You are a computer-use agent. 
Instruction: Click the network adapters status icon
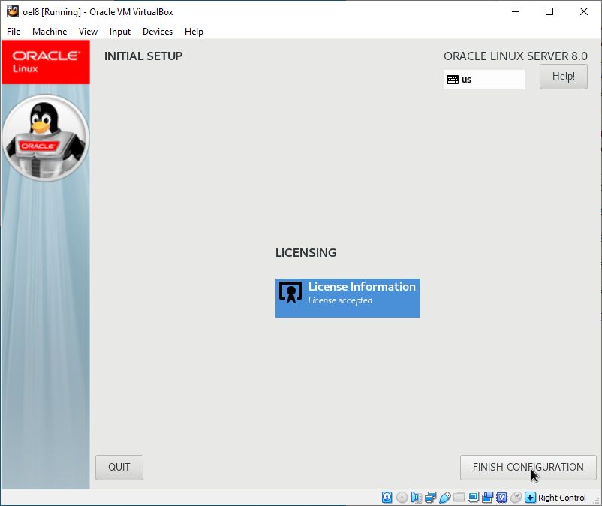pos(430,498)
